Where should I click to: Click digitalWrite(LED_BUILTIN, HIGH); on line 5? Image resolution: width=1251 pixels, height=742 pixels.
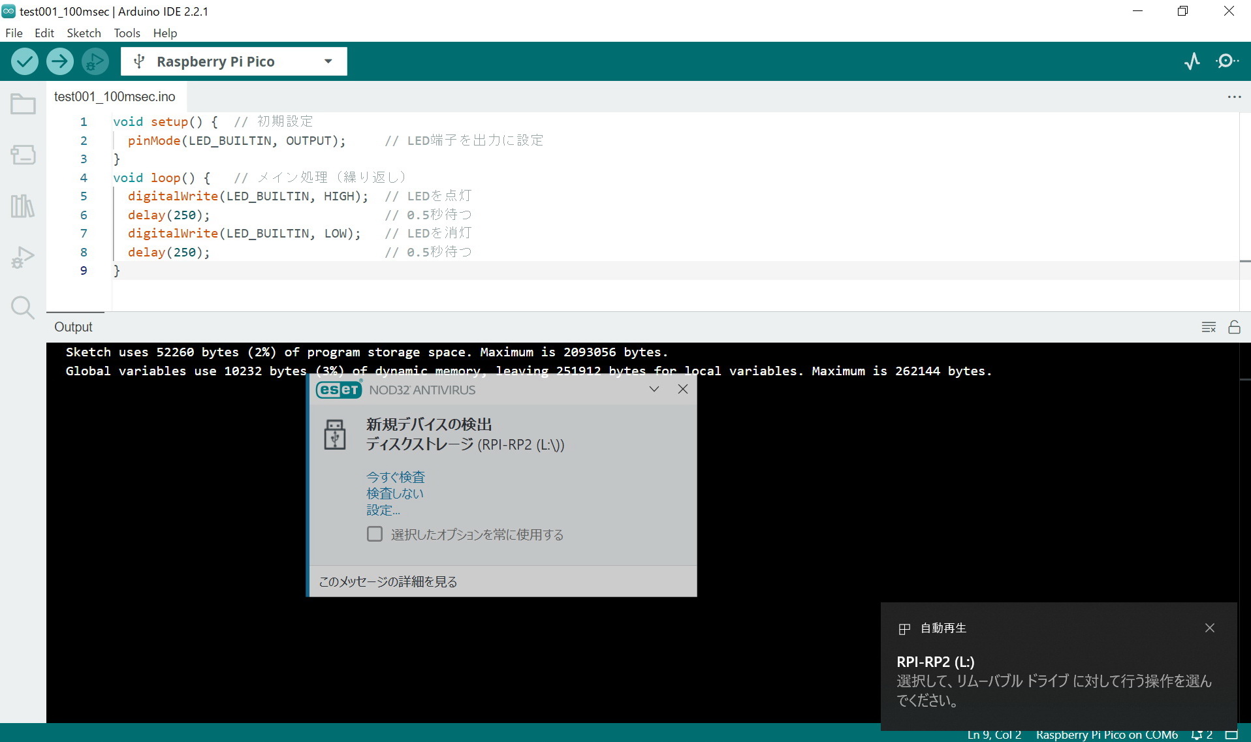click(248, 196)
